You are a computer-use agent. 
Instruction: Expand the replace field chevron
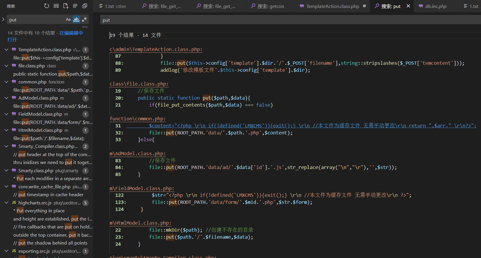click(3, 19)
